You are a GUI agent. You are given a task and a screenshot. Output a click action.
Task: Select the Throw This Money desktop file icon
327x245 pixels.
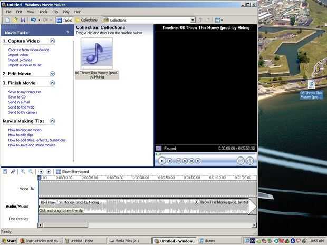311,89
